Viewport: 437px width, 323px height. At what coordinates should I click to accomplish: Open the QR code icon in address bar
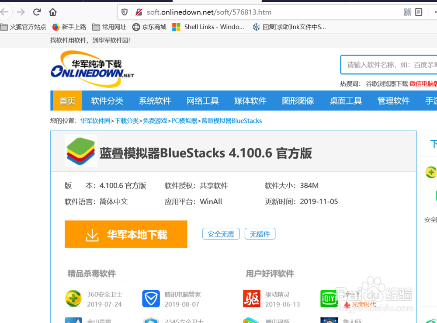(x=407, y=12)
